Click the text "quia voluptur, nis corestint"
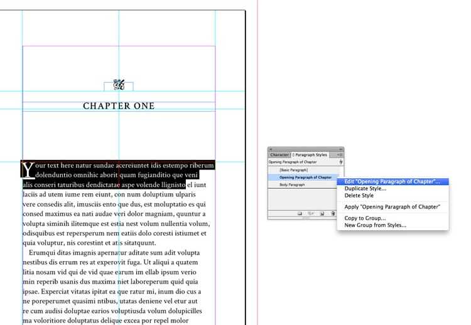The width and height of the screenshot is (471, 325). [62, 243]
